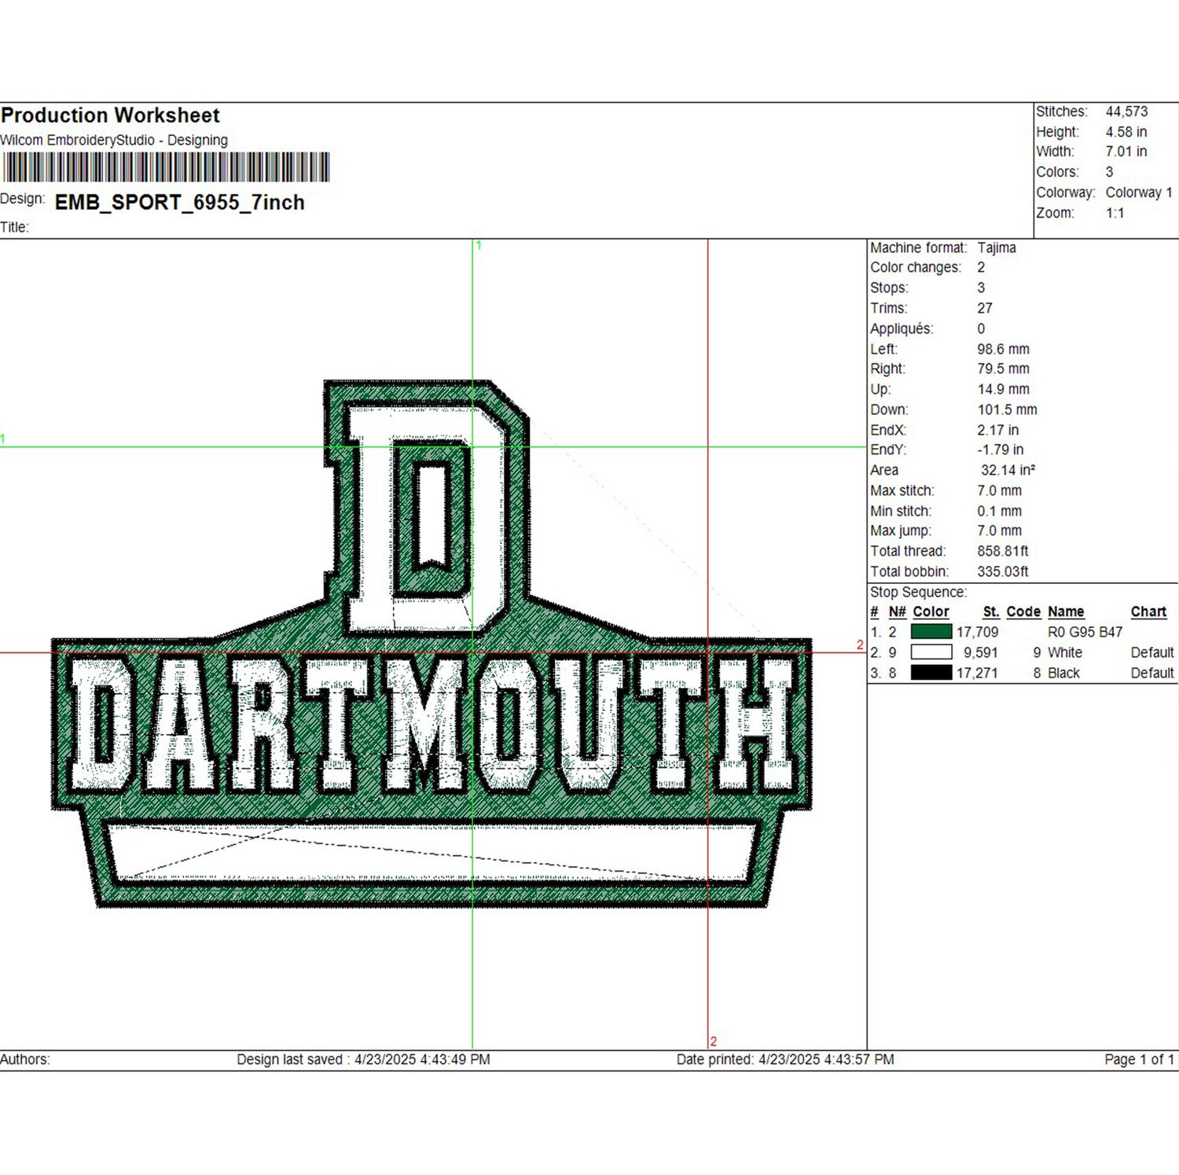Select the EndX value "2.17 in"
1179x1175 pixels.
(998, 430)
